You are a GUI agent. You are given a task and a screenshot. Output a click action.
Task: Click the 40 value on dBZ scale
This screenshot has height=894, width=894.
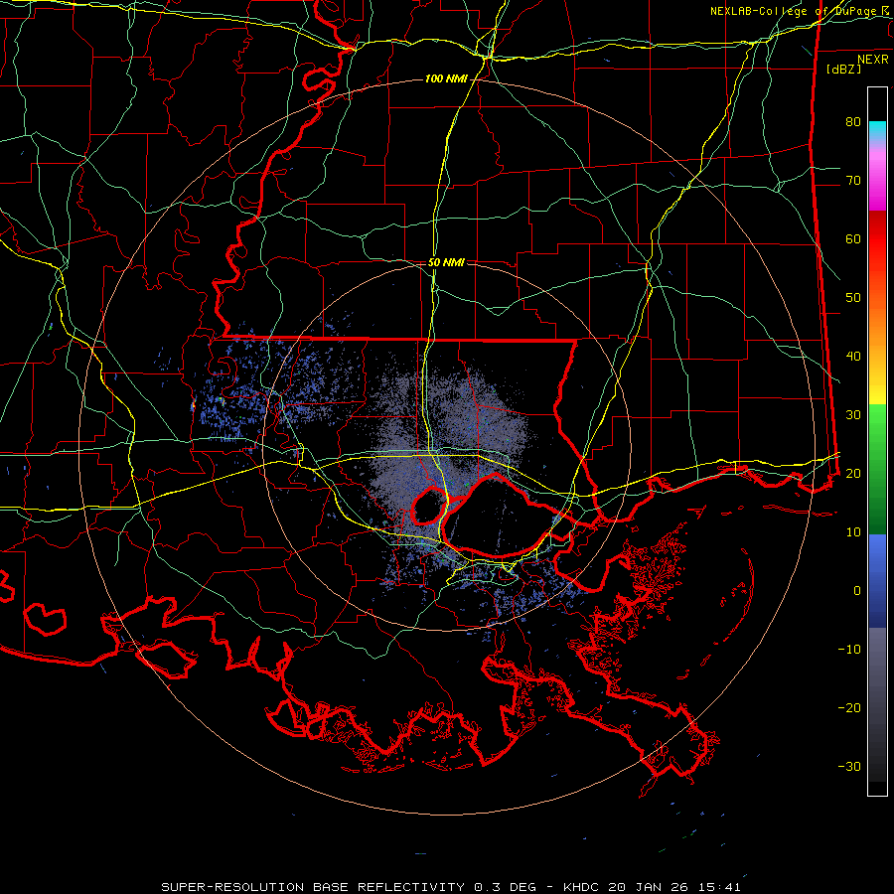click(853, 357)
